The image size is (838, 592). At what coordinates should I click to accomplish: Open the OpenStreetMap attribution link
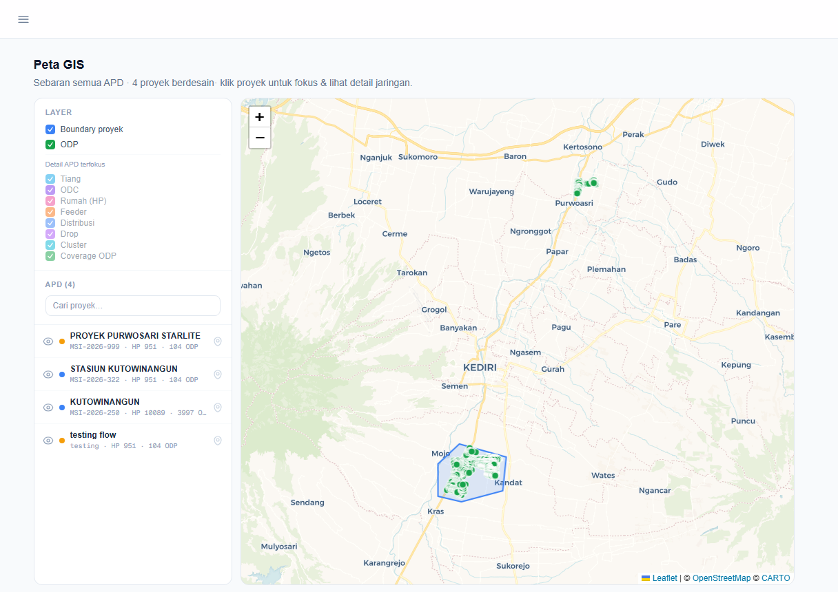click(722, 578)
